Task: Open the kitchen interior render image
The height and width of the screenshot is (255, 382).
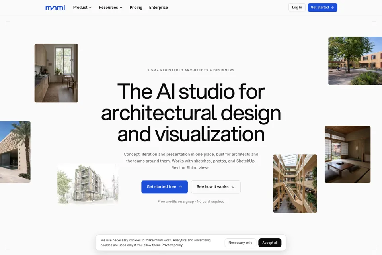Action: 56,73
